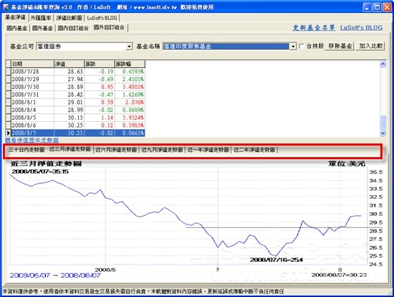Open the 觀看淨值歷年走勢圖 link
This screenshot has height=297, width=394.
[x=32, y=141]
